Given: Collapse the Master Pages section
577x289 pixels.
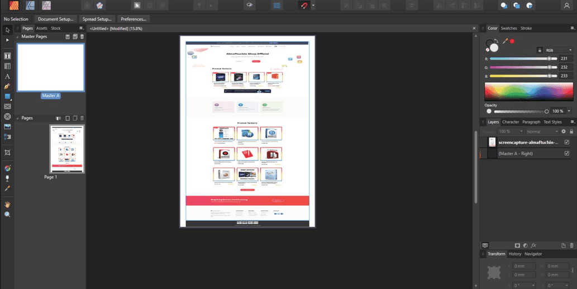Looking at the screenshot, I should 18,37.
